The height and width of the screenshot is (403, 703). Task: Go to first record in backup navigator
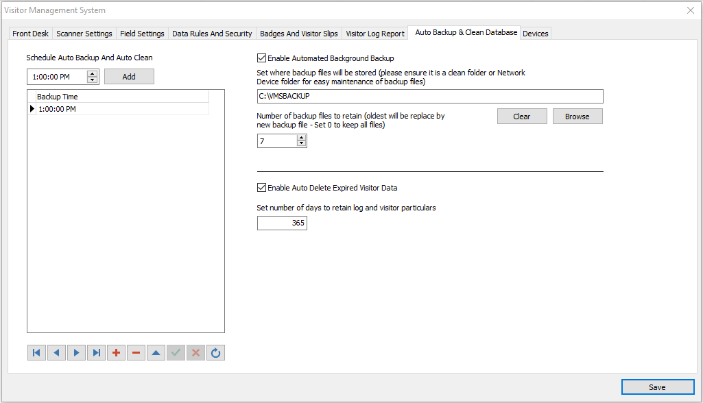point(36,353)
